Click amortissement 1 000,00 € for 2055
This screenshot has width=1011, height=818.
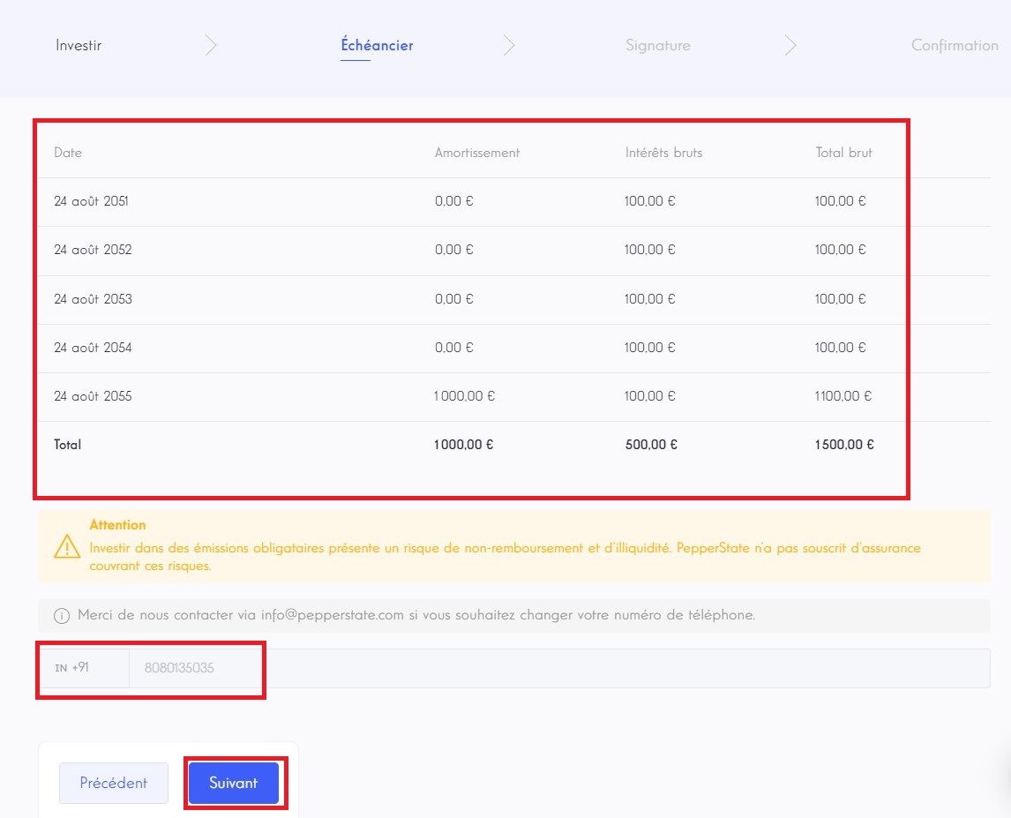[x=464, y=396]
